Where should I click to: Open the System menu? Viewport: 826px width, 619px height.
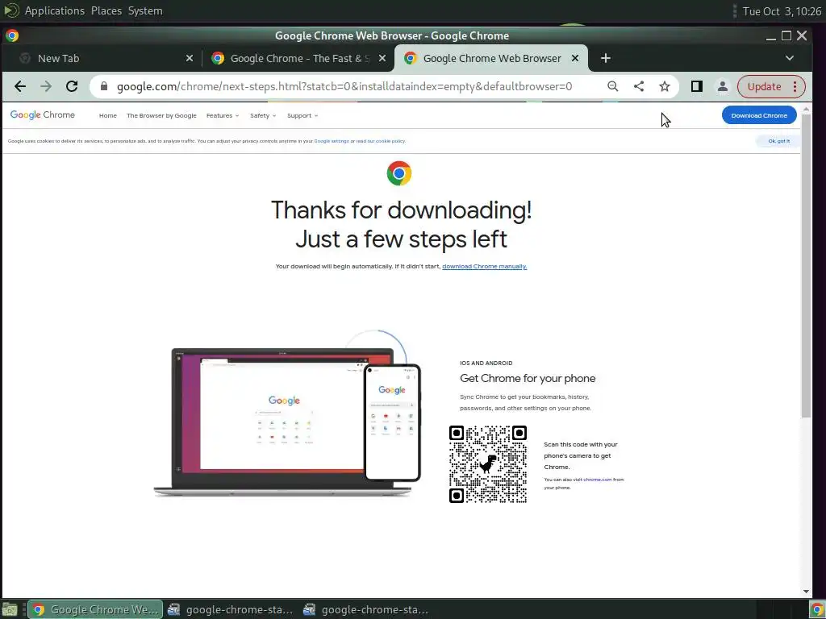coord(145,10)
